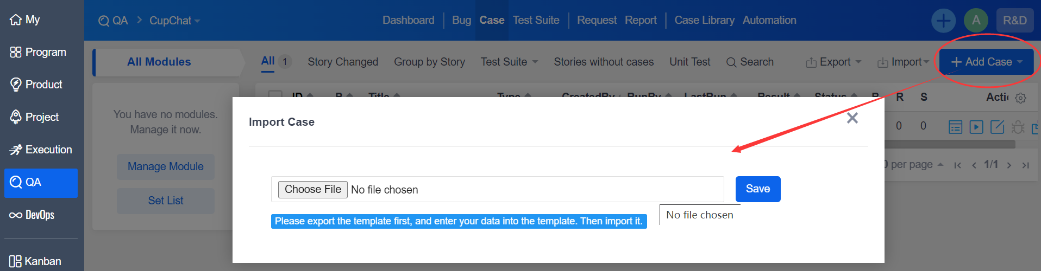This screenshot has width=1041, height=271.
Task: Edit the case using pencil icon
Action: (x=997, y=127)
